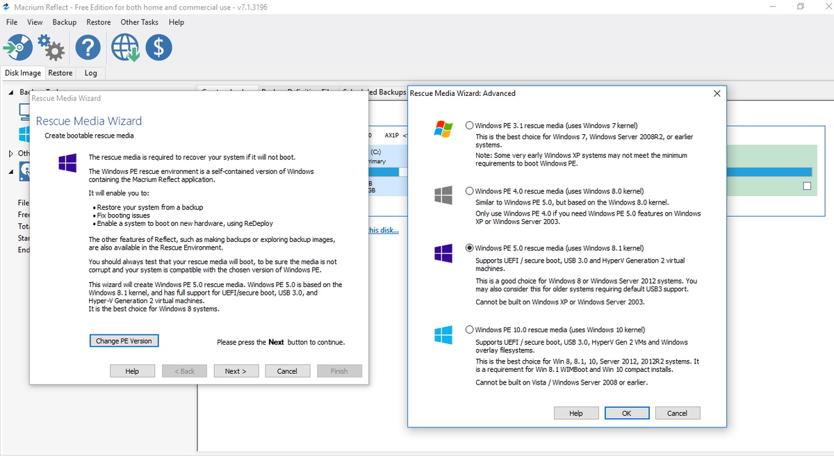Click 'Create bootable rescue media' subtitle text
Viewport: 834px width, 456px height.
89,136
